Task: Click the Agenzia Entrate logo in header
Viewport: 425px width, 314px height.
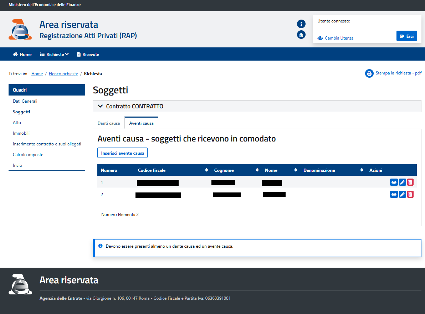Action: 20,30
